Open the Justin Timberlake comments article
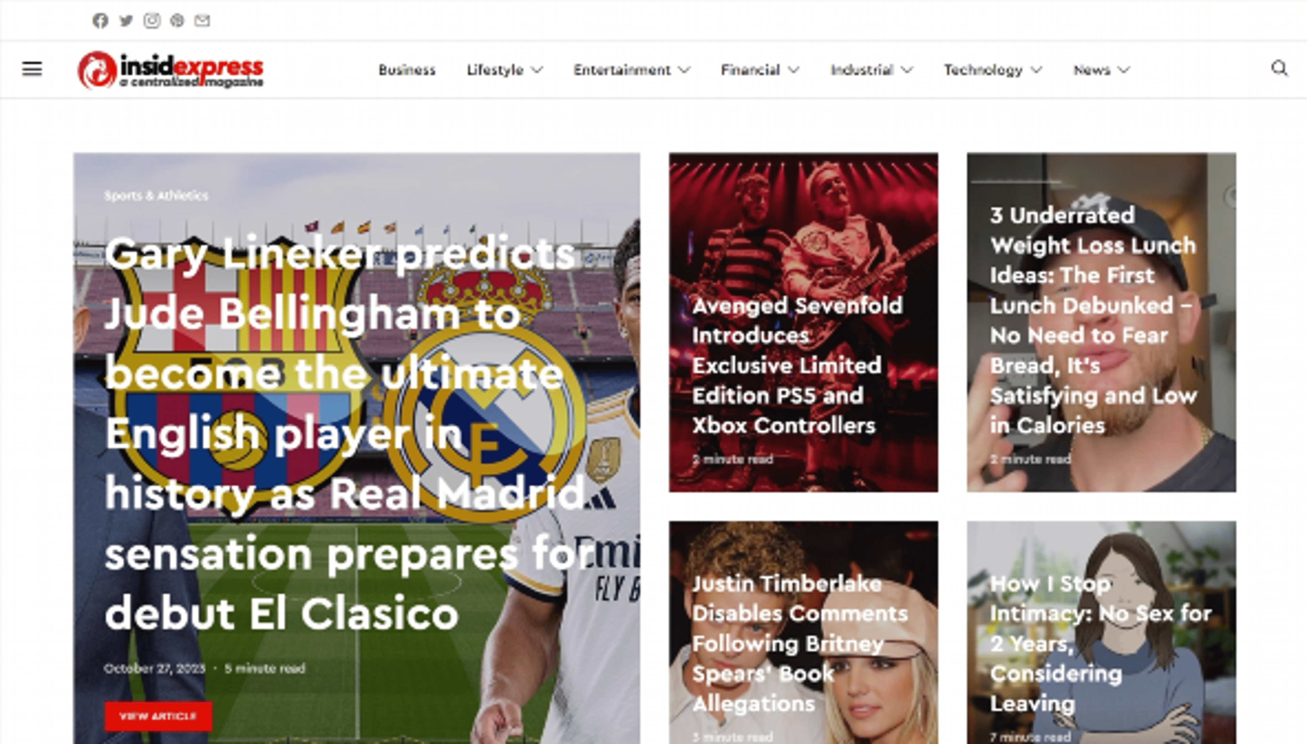The height and width of the screenshot is (744, 1307). [x=800, y=643]
